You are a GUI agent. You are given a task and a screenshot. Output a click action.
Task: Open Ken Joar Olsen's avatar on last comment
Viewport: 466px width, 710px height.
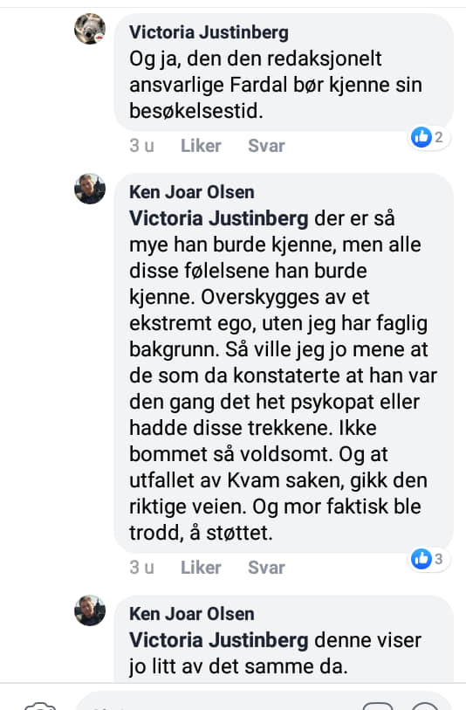[90, 610]
